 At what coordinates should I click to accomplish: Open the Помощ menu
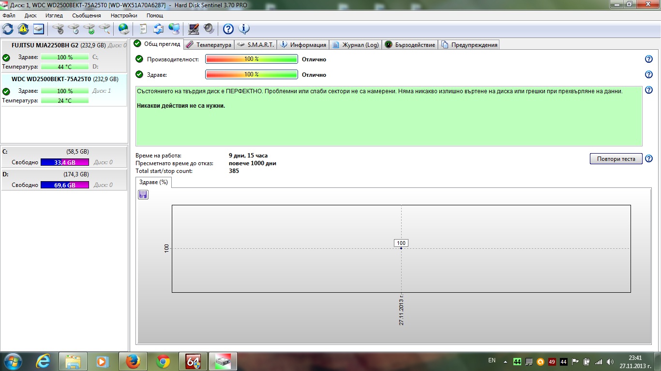pyautogui.click(x=155, y=15)
